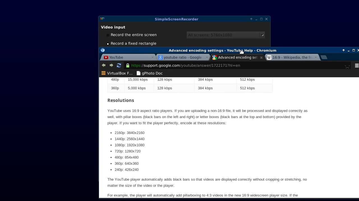
Task: Click the 240p: 426x240 list item
Action: (126, 169)
